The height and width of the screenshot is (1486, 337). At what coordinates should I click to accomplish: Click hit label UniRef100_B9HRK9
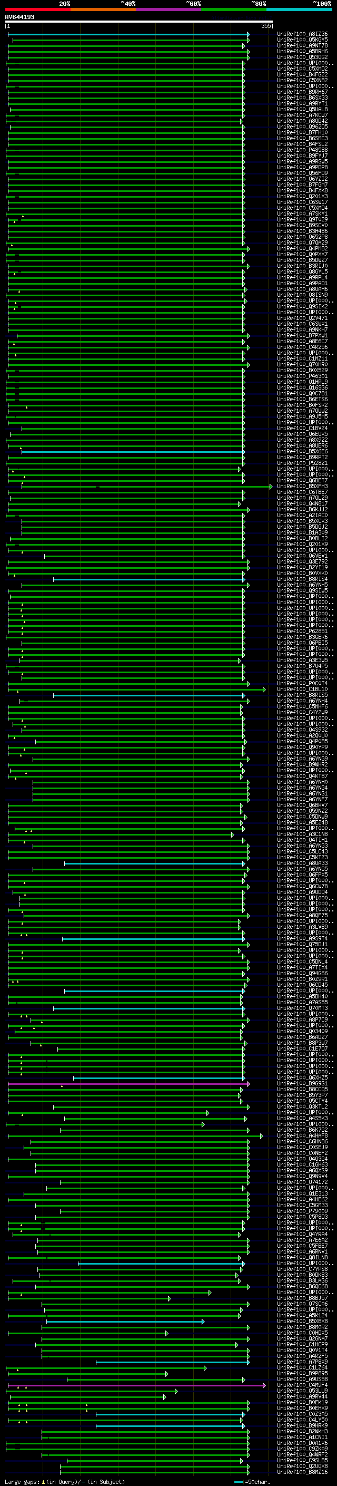click(x=302, y=1425)
